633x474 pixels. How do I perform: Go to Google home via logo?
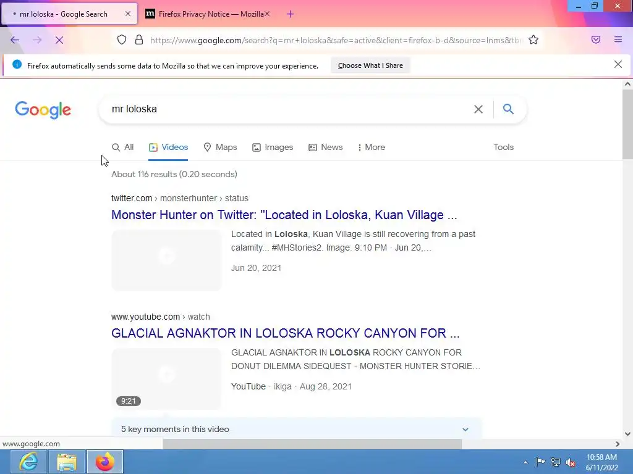[x=43, y=110]
